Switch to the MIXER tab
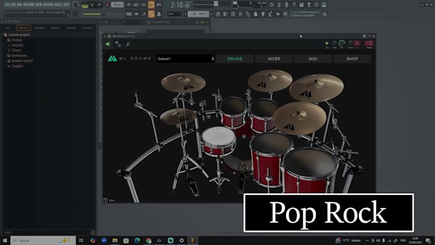Viewport: 435px width, 245px height. (x=274, y=59)
